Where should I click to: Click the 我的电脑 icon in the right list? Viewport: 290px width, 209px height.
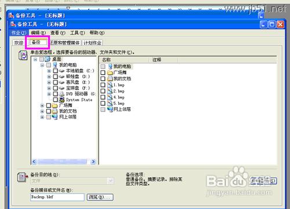pyautogui.click(x=110, y=66)
